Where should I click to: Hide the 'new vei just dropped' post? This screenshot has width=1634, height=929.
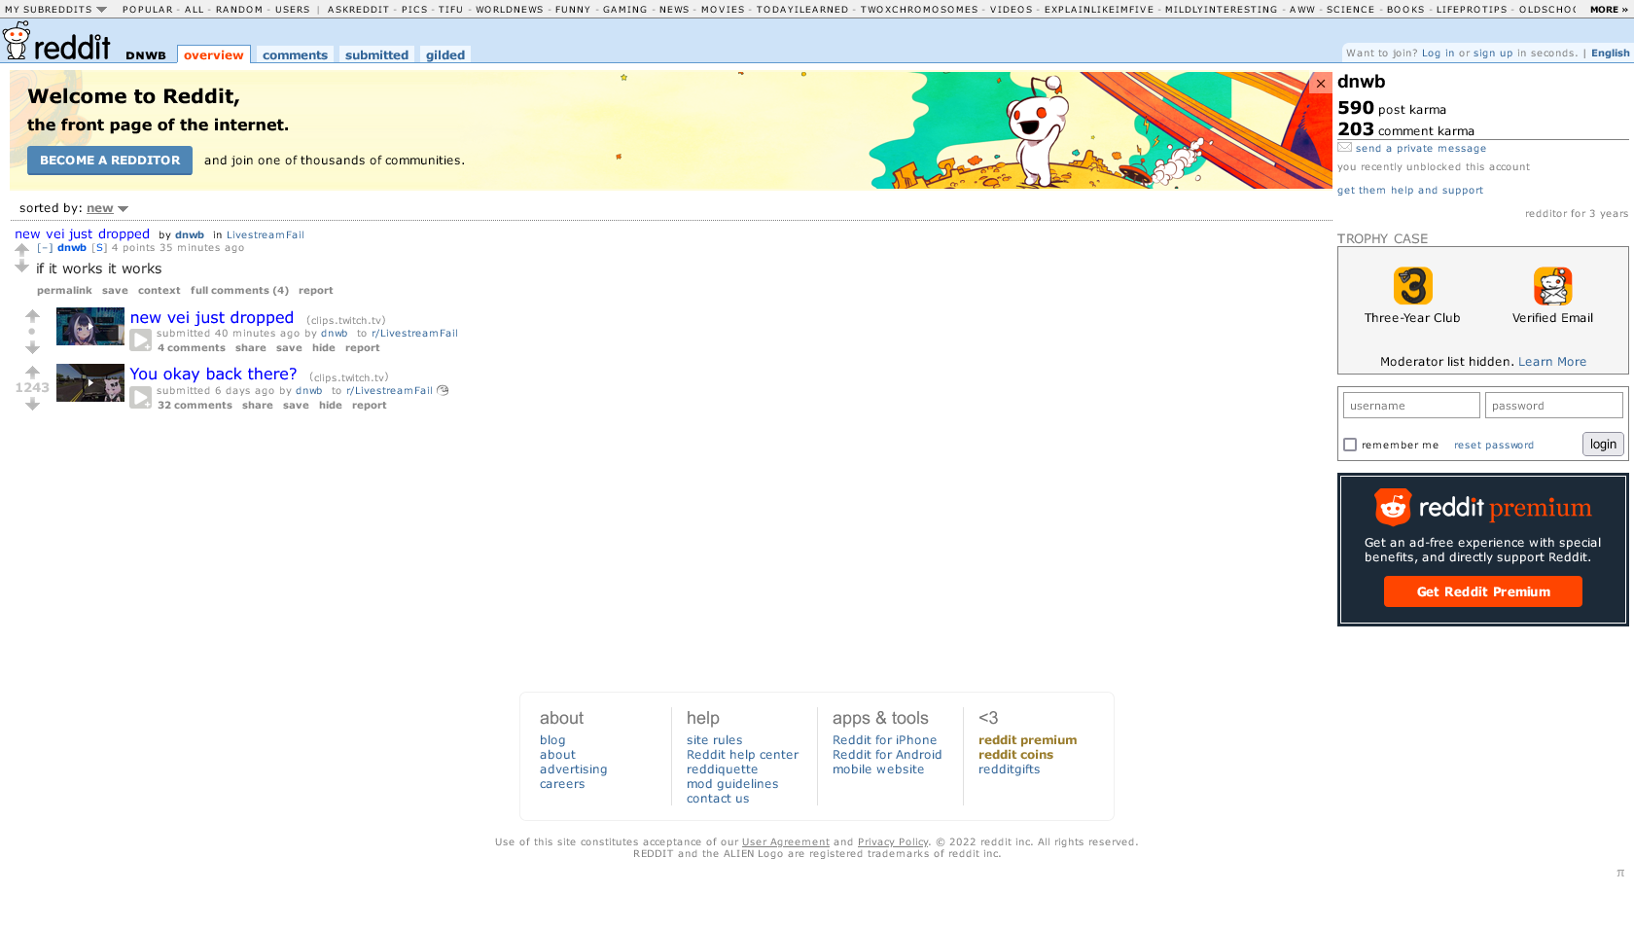[x=323, y=347]
